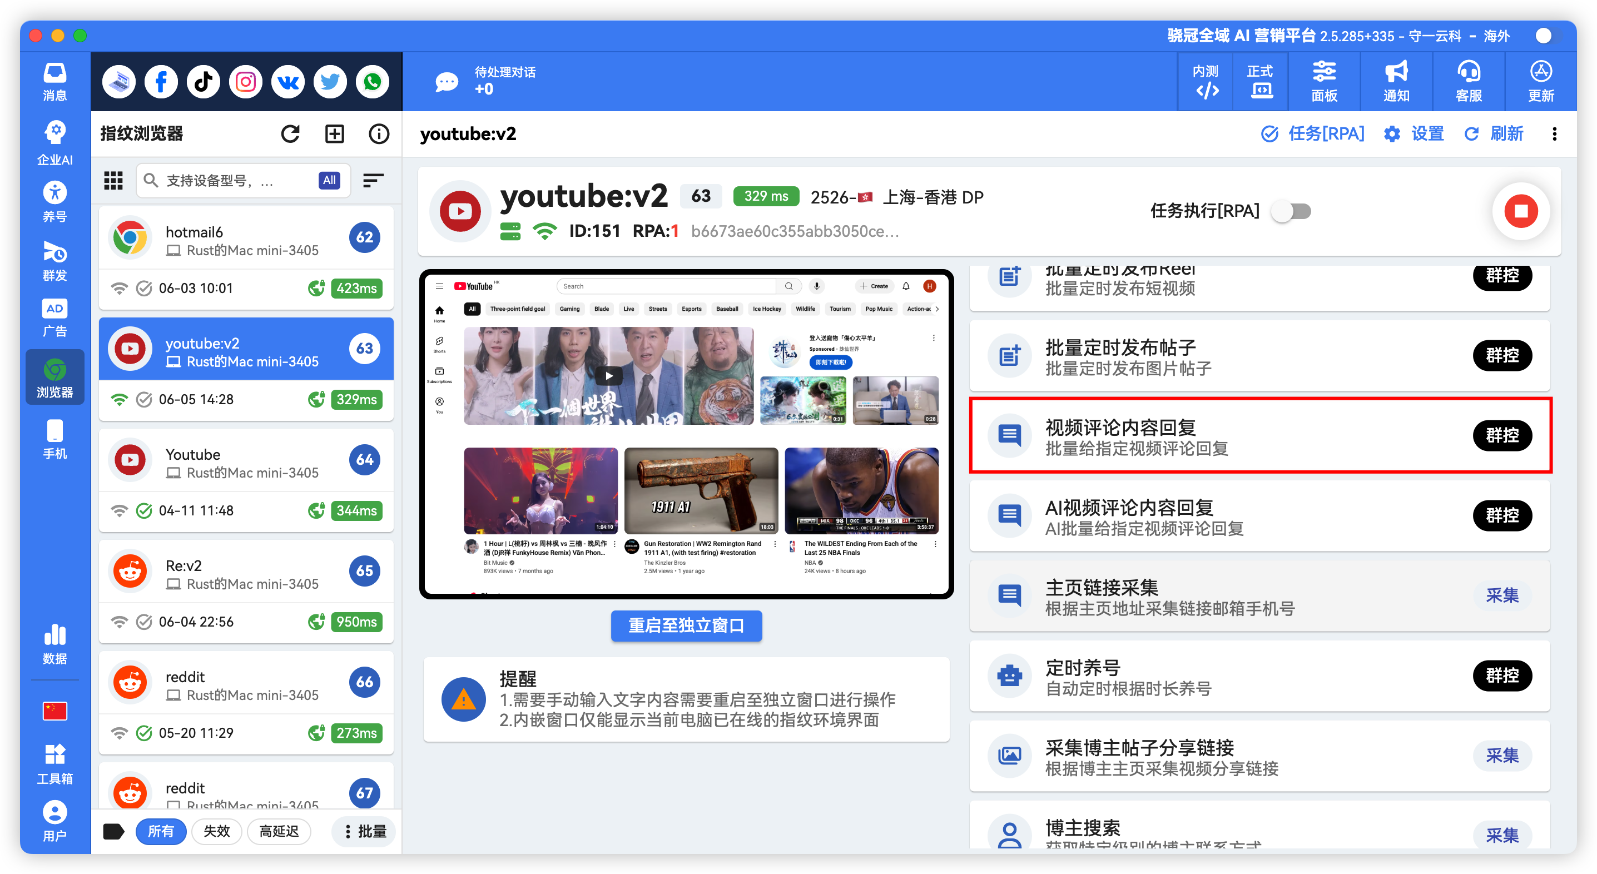Open the 消息 messages sidebar icon

[x=54, y=82]
